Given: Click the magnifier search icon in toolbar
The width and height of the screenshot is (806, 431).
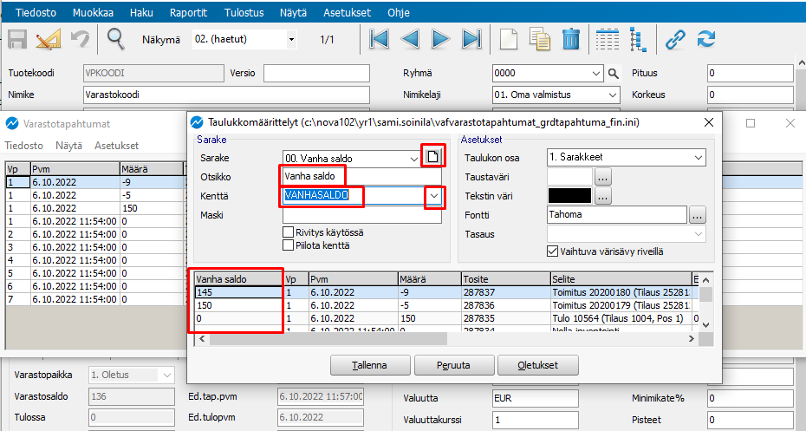Looking at the screenshot, I should point(115,39).
